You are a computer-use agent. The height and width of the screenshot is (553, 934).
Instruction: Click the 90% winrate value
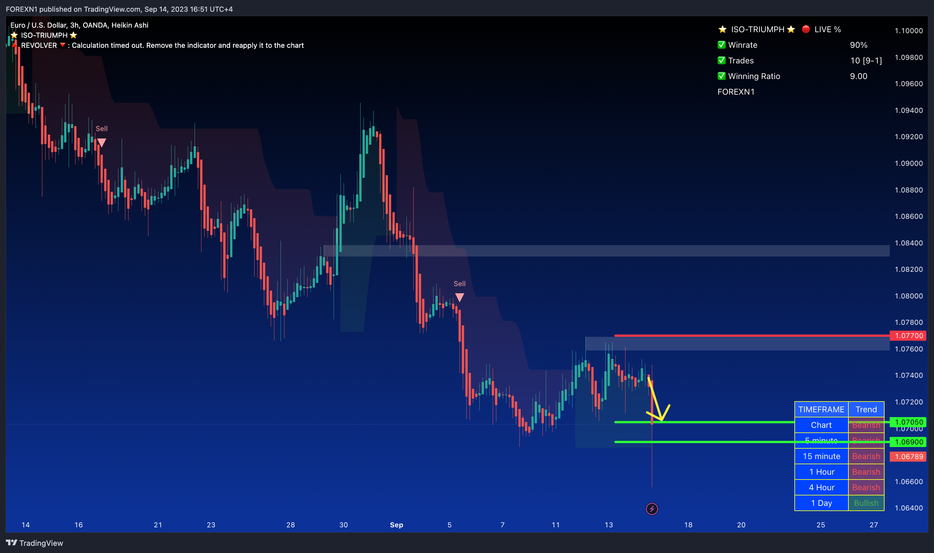pos(858,45)
